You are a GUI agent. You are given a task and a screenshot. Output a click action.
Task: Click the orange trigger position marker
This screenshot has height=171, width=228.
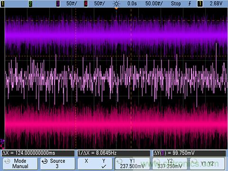(x=116, y=8)
